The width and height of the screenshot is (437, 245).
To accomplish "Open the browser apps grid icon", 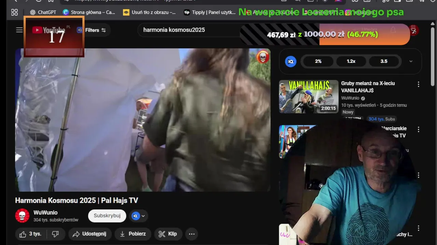I will [14, 12].
